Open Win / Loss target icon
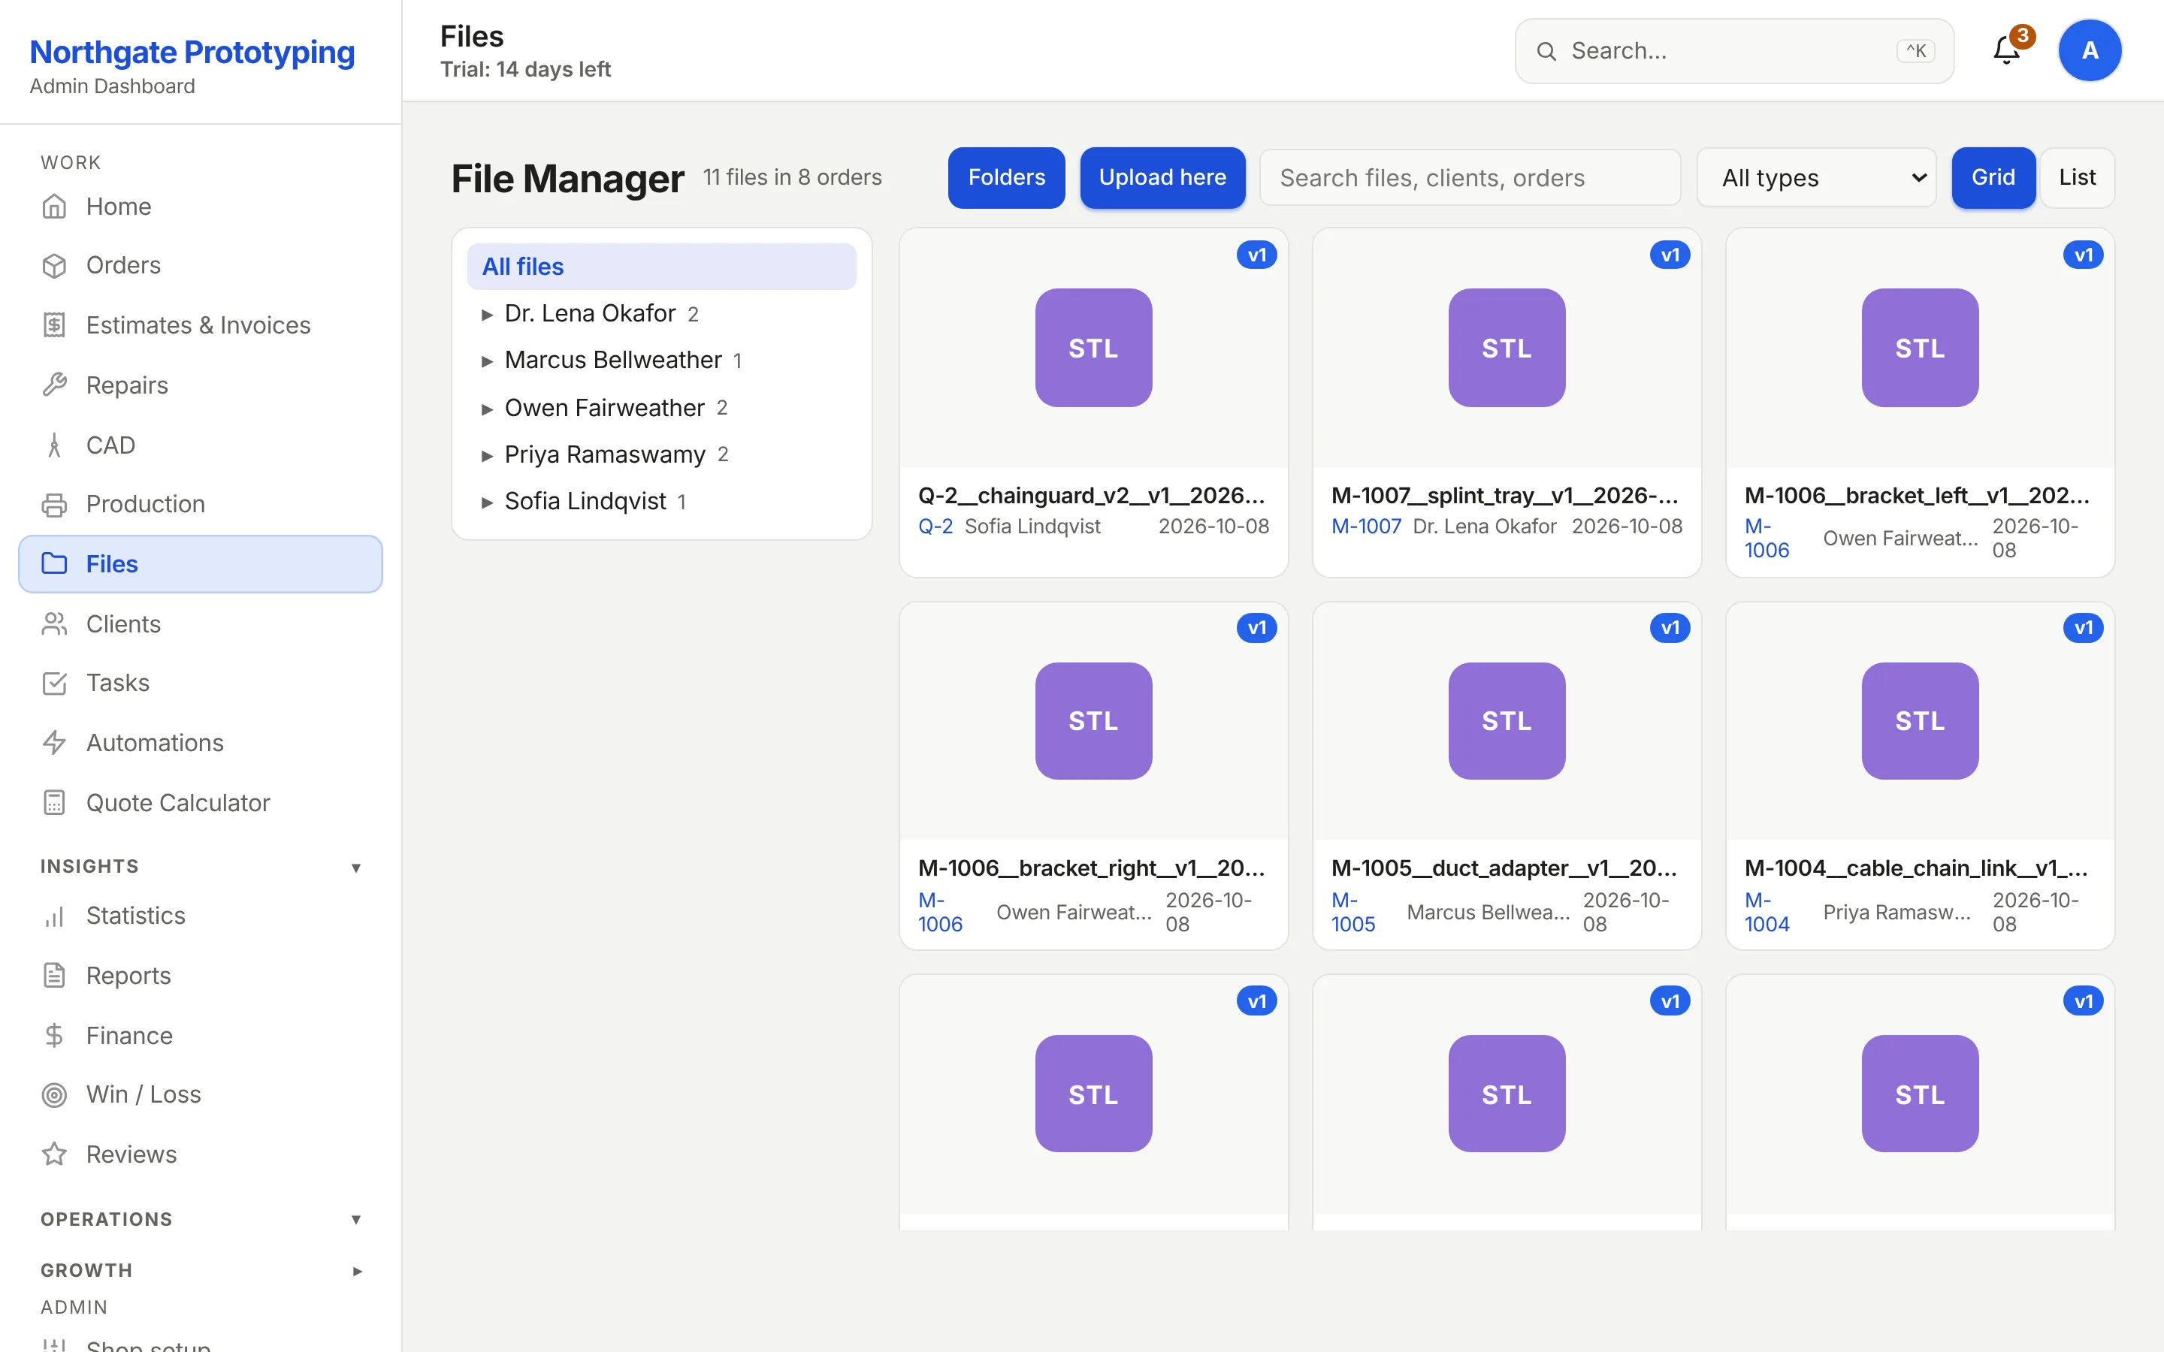Image resolution: width=2164 pixels, height=1352 pixels. pos(55,1094)
